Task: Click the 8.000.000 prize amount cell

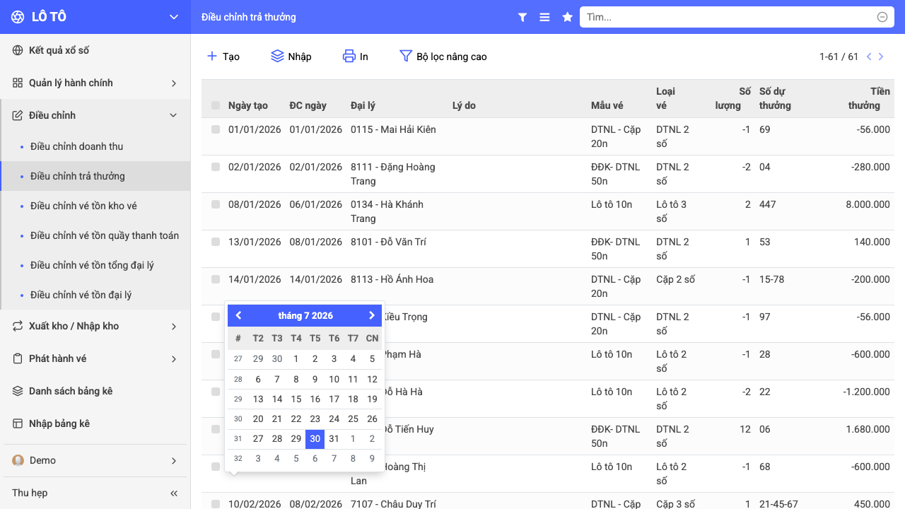Action: [868, 204]
